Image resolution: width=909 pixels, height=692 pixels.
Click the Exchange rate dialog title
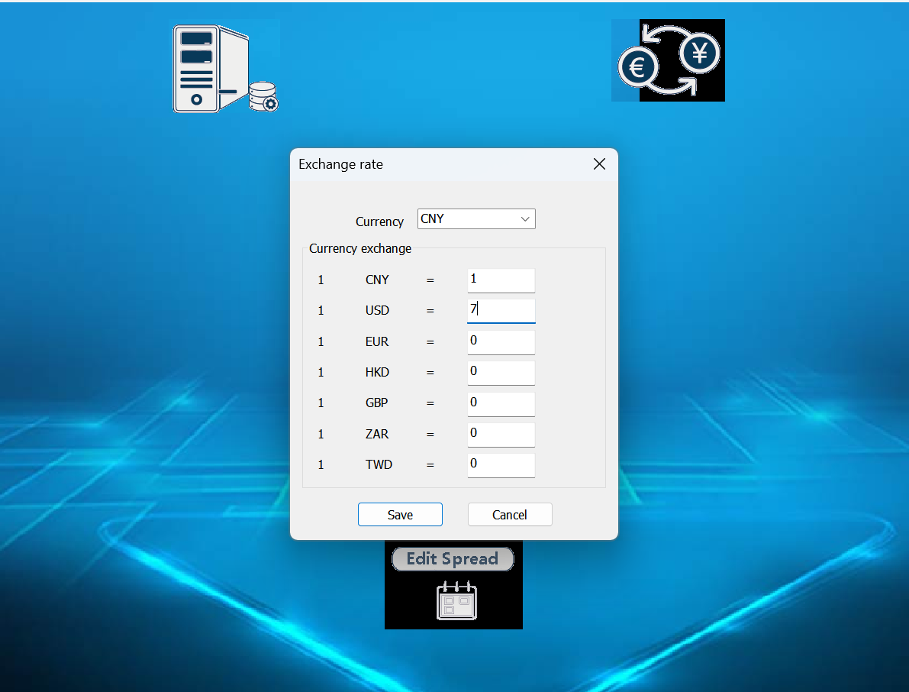(340, 164)
